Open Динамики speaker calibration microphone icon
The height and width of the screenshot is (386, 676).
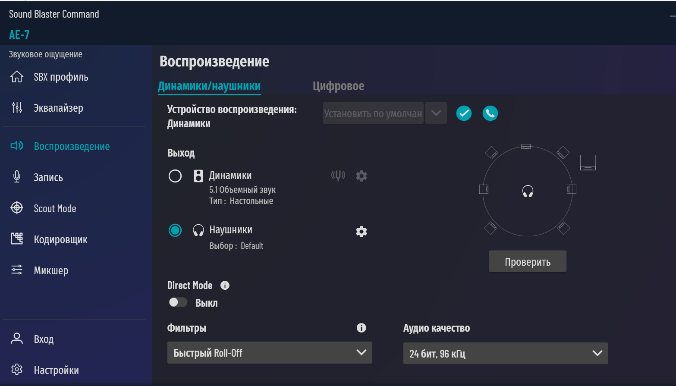pos(338,176)
